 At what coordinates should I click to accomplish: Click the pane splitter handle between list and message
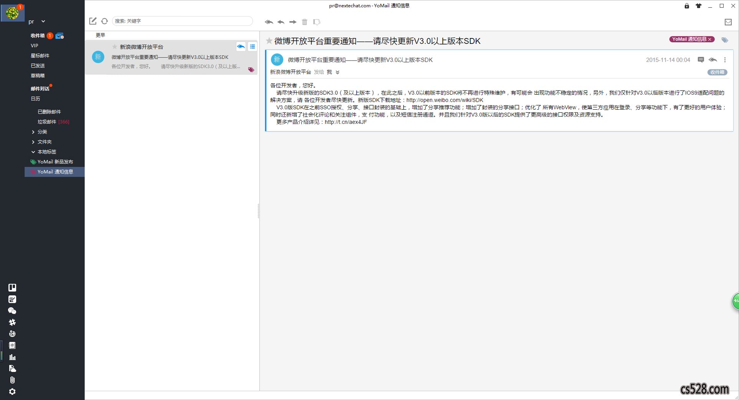[x=259, y=211]
